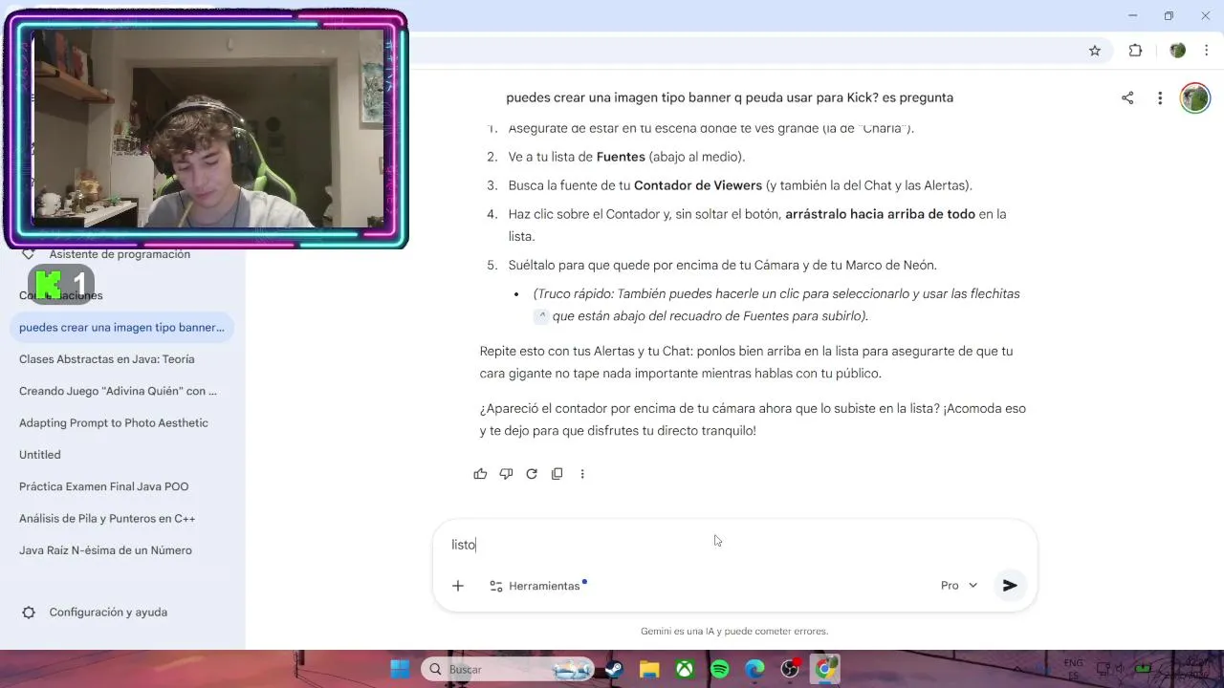Click the thumbs down icon under response
The image size is (1224, 688).
pyautogui.click(x=506, y=474)
